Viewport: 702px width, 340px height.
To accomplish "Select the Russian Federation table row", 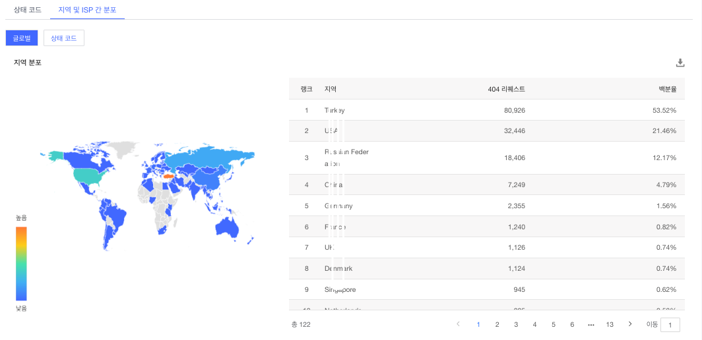I will [x=487, y=158].
